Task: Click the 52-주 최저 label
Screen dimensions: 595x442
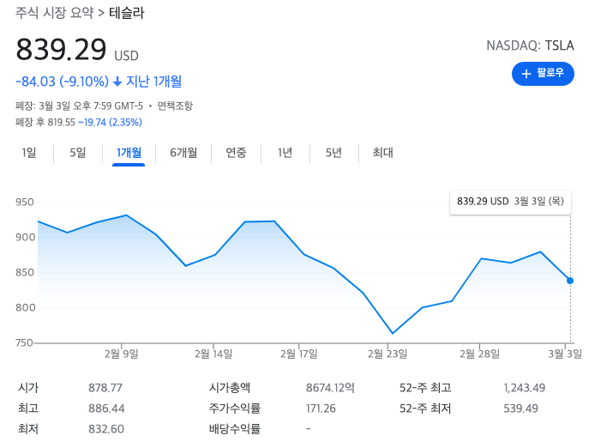Action: (x=425, y=409)
